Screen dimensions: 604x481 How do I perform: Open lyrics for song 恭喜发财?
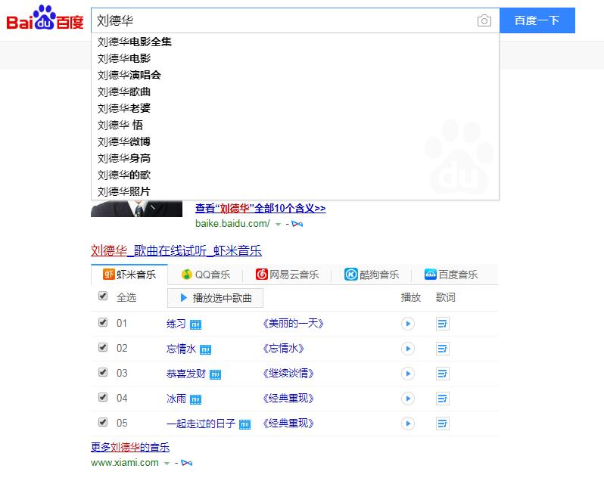[x=443, y=374]
